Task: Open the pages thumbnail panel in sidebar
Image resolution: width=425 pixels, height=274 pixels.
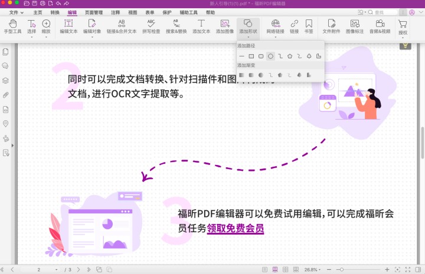Action: pyautogui.click(x=5, y=52)
